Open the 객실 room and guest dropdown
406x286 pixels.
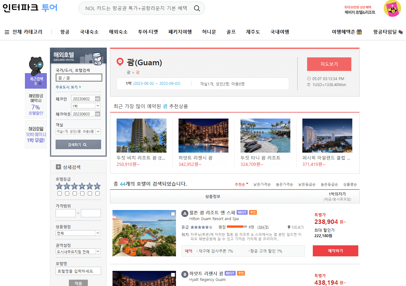tap(78, 131)
